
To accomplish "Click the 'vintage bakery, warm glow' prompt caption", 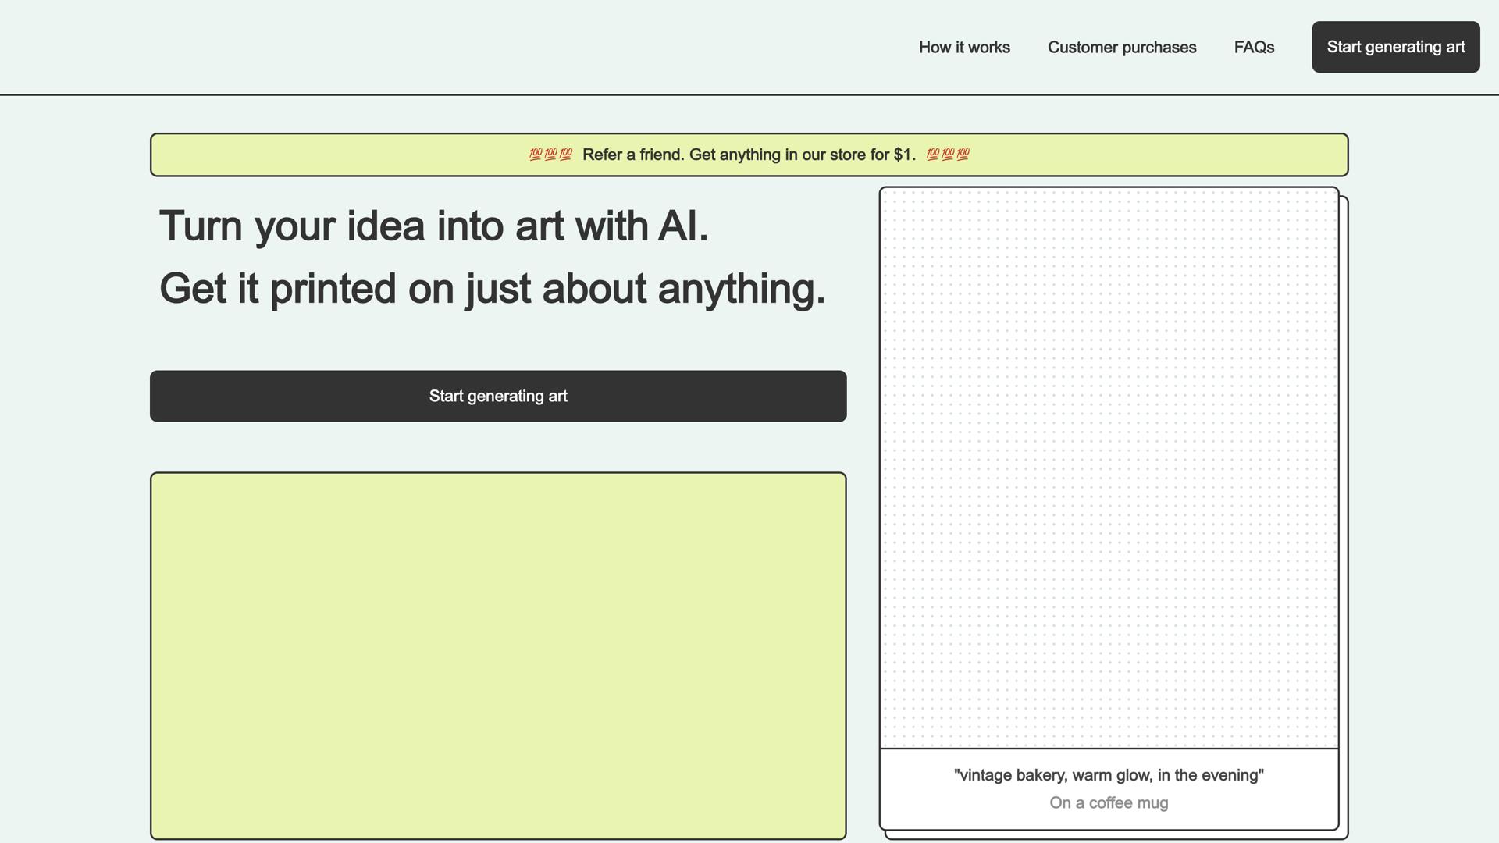I will pos(1109,775).
